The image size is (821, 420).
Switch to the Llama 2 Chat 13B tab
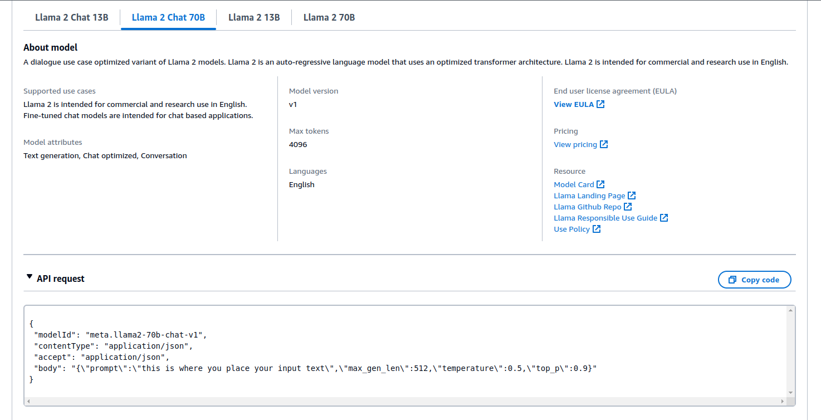72,17
